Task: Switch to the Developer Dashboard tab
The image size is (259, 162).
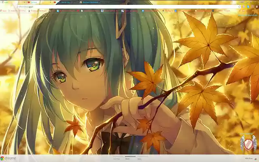Action: pos(90,2)
